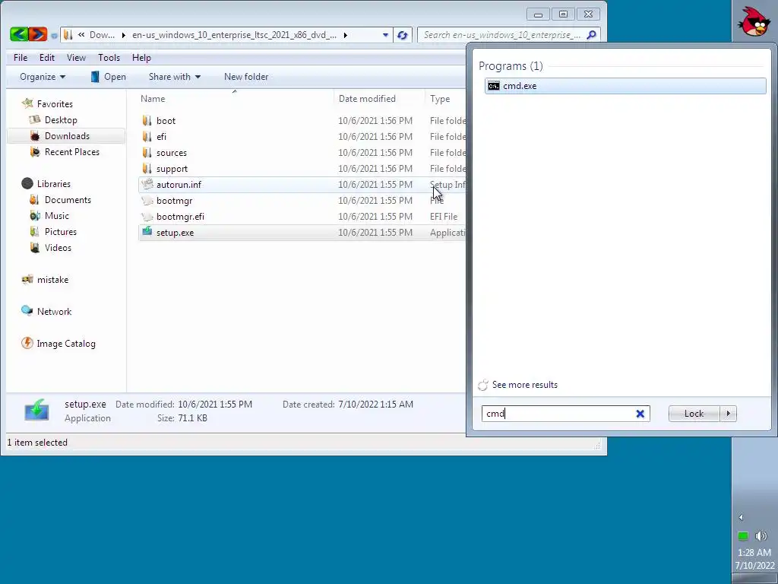Click the double chevron in the address bar
The width and height of the screenshot is (778, 584).
pyautogui.click(x=81, y=35)
